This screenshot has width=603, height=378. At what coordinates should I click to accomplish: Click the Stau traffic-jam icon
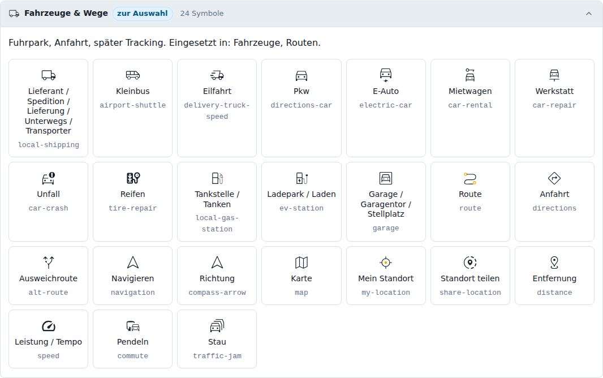217,326
